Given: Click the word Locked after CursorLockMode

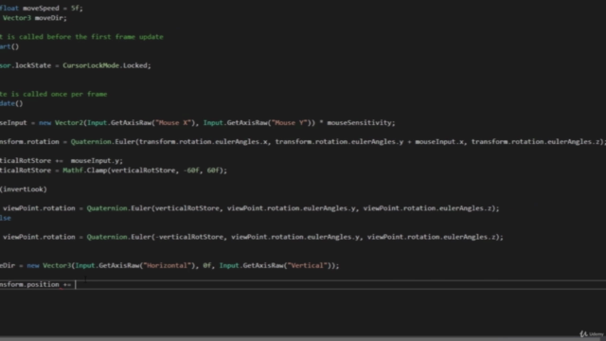Looking at the screenshot, I should coord(135,65).
